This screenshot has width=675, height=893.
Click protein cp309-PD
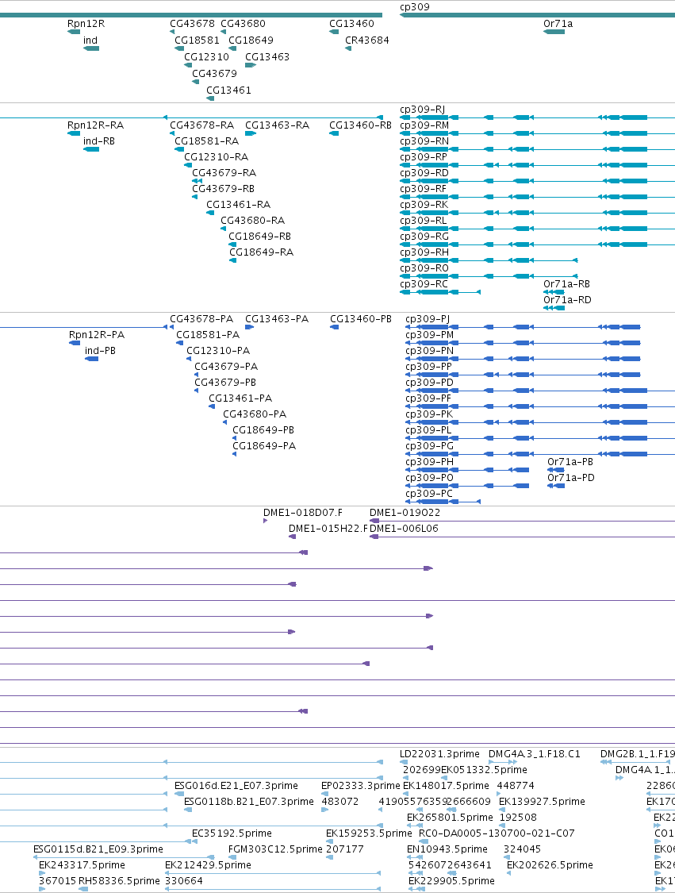click(x=430, y=383)
